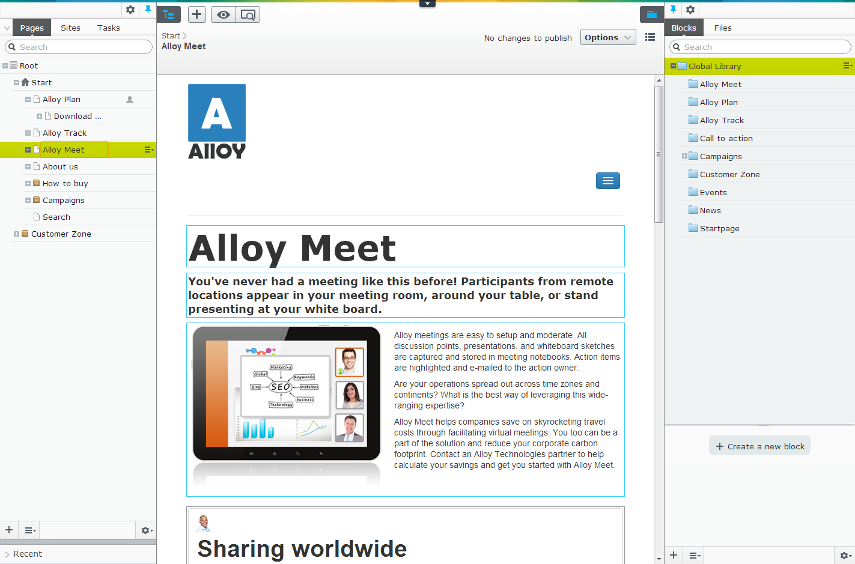Switch to the Blocks tab
855x564 pixels.
(x=684, y=28)
